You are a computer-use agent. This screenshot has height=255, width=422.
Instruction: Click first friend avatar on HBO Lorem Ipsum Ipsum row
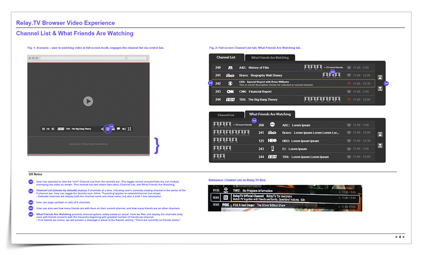(216, 141)
